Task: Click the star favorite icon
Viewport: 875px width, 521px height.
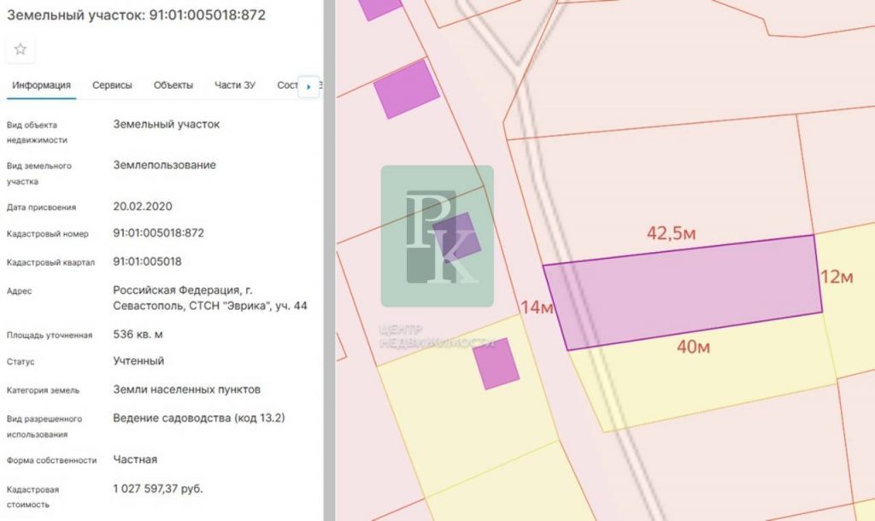Action: click(x=21, y=50)
